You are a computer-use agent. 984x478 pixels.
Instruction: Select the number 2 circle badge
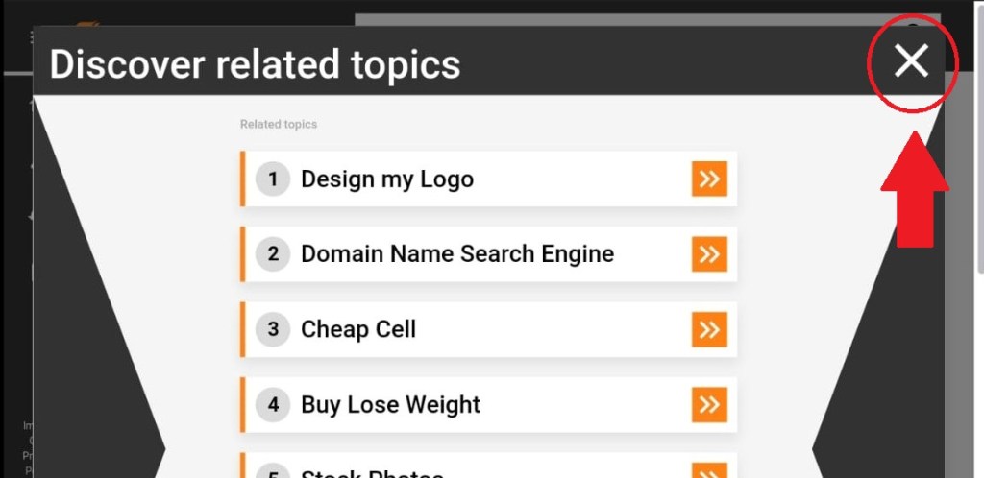click(273, 254)
